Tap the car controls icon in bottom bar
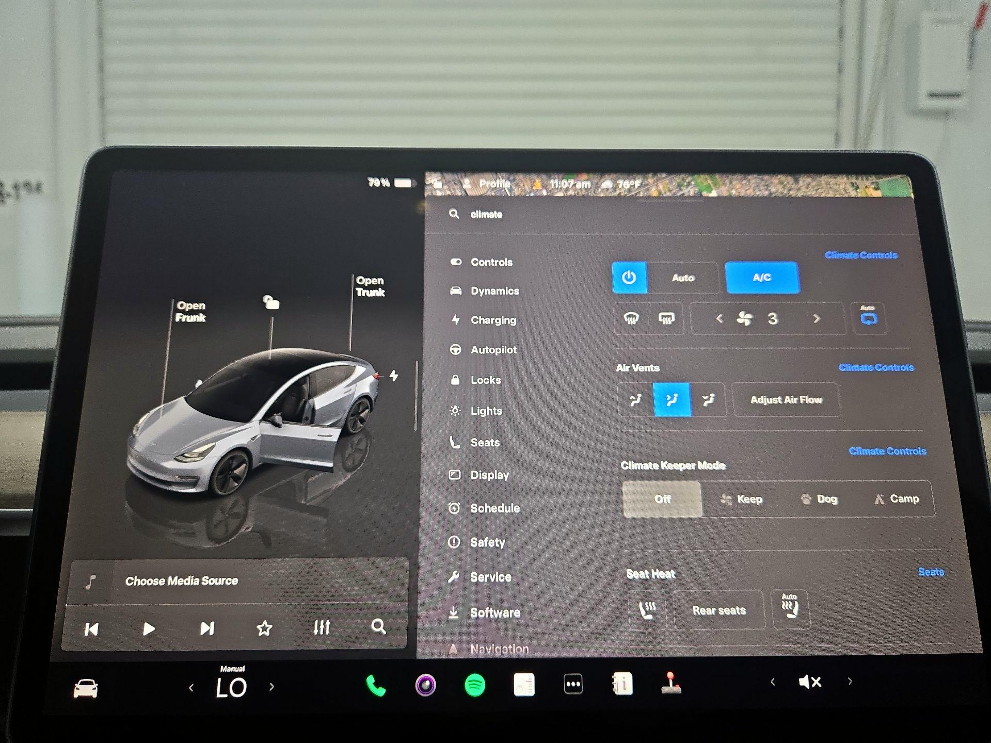This screenshot has width=991, height=743. [x=86, y=688]
